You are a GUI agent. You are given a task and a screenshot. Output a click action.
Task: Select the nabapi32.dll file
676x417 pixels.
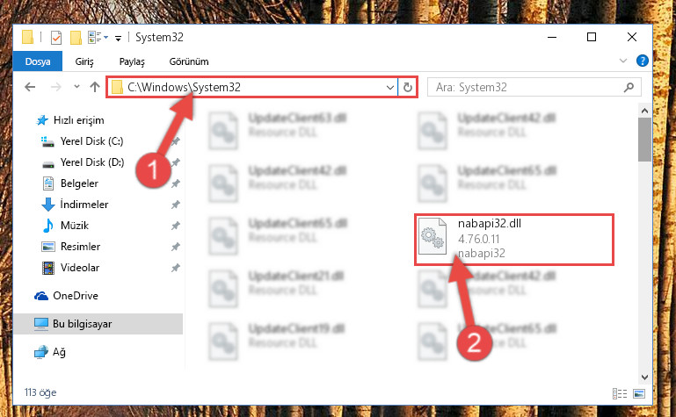pos(514,240)
